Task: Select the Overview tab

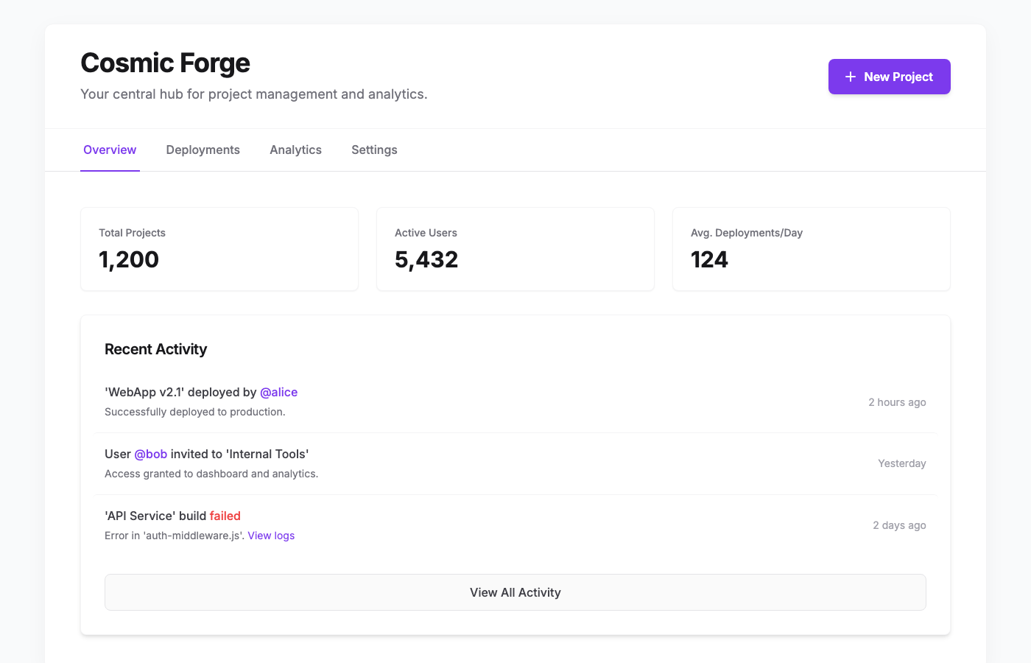Action: click(x=109, y=150)
